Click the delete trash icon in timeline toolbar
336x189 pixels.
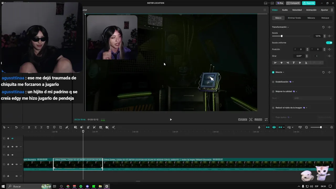click(48, 127)
